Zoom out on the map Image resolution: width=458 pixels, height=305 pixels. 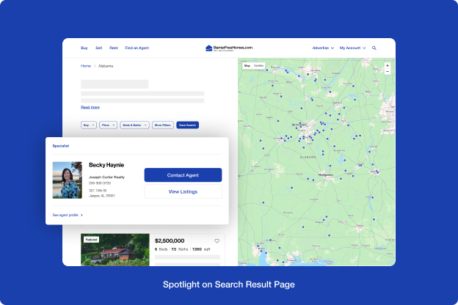click(x=388, y=74)
